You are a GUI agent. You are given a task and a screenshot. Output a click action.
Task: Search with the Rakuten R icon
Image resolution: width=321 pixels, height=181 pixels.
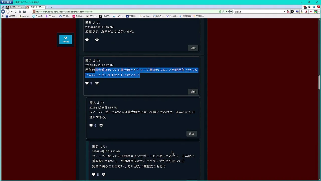(x=306, y=12)
